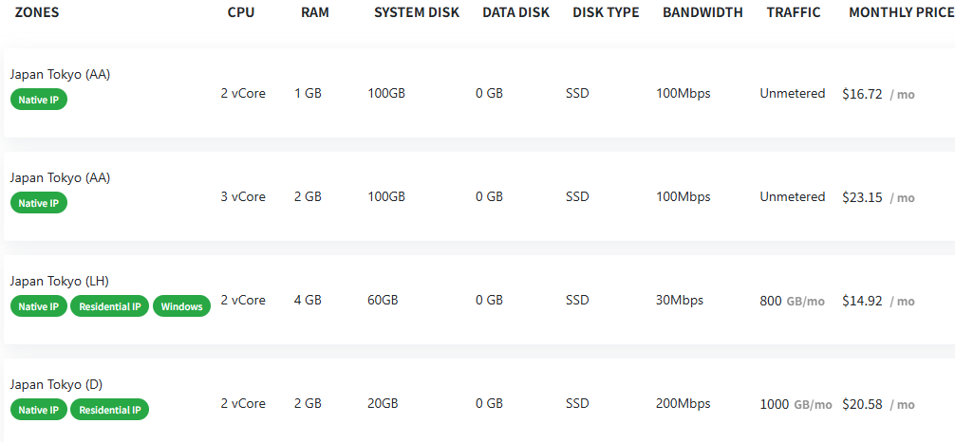
Task: Click the Japan Tokyo (LH) zone name
Action: coord(61,281)
